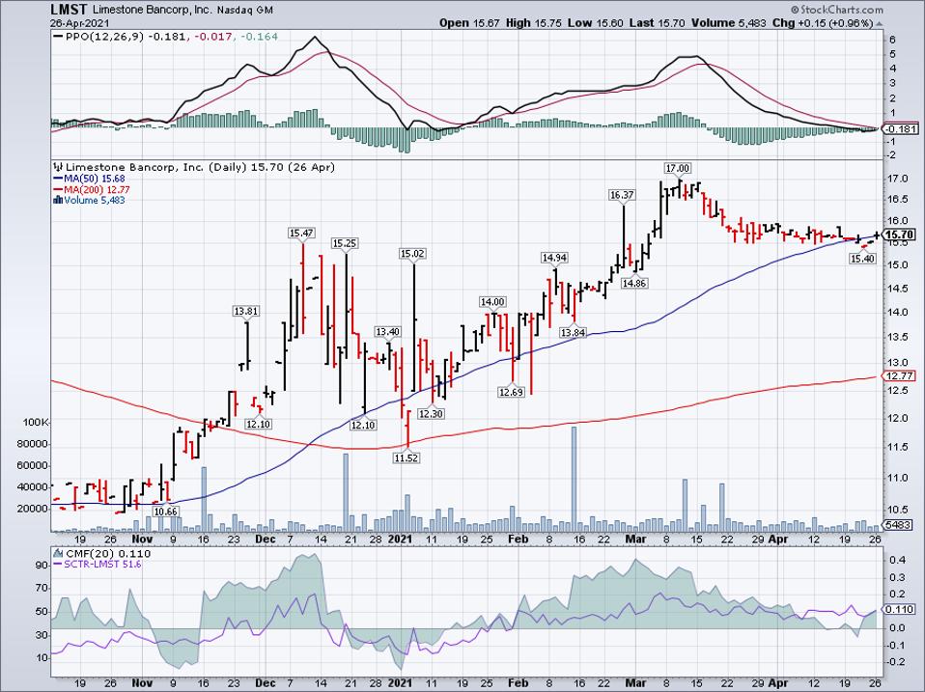This screenshot has height=692, width=925.
Task: Click the 16.37 high price label
Action: click(x=622, y=195)
